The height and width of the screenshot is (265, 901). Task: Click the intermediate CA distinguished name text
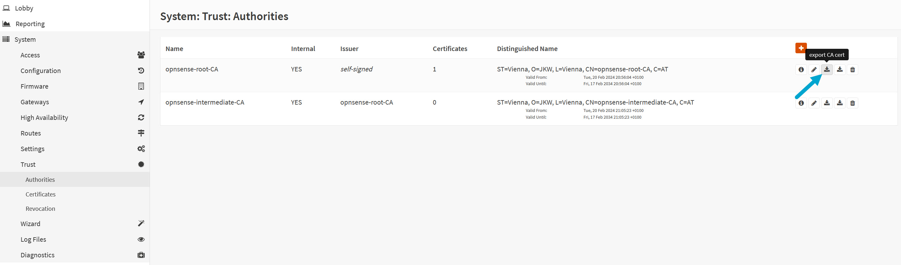(595, 102)
